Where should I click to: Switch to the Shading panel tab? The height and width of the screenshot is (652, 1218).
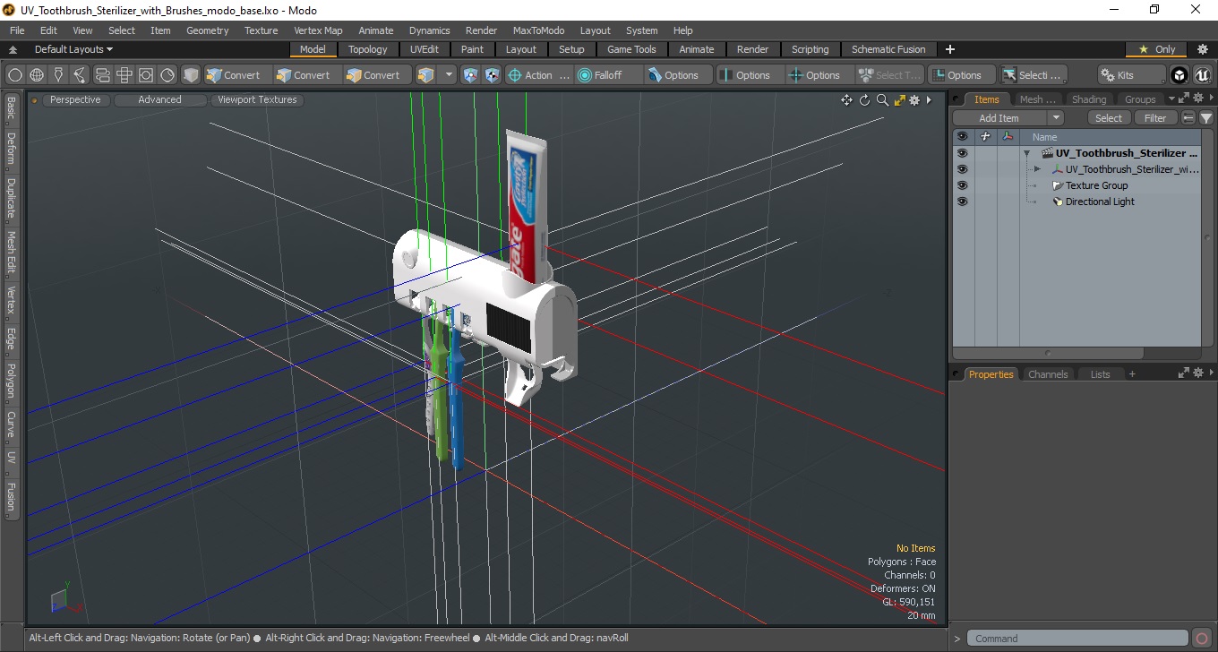(x=1089, y=99)
